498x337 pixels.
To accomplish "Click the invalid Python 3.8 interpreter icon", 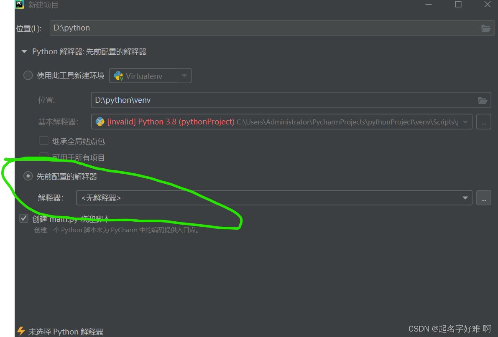I will tap(100, 122).
